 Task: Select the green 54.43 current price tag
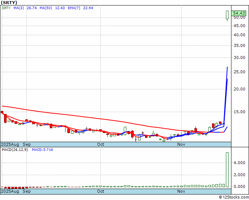(239, 13)
